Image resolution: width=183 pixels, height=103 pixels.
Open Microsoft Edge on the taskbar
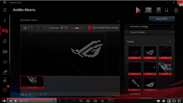pyautogui.click(x=74, y=101)
